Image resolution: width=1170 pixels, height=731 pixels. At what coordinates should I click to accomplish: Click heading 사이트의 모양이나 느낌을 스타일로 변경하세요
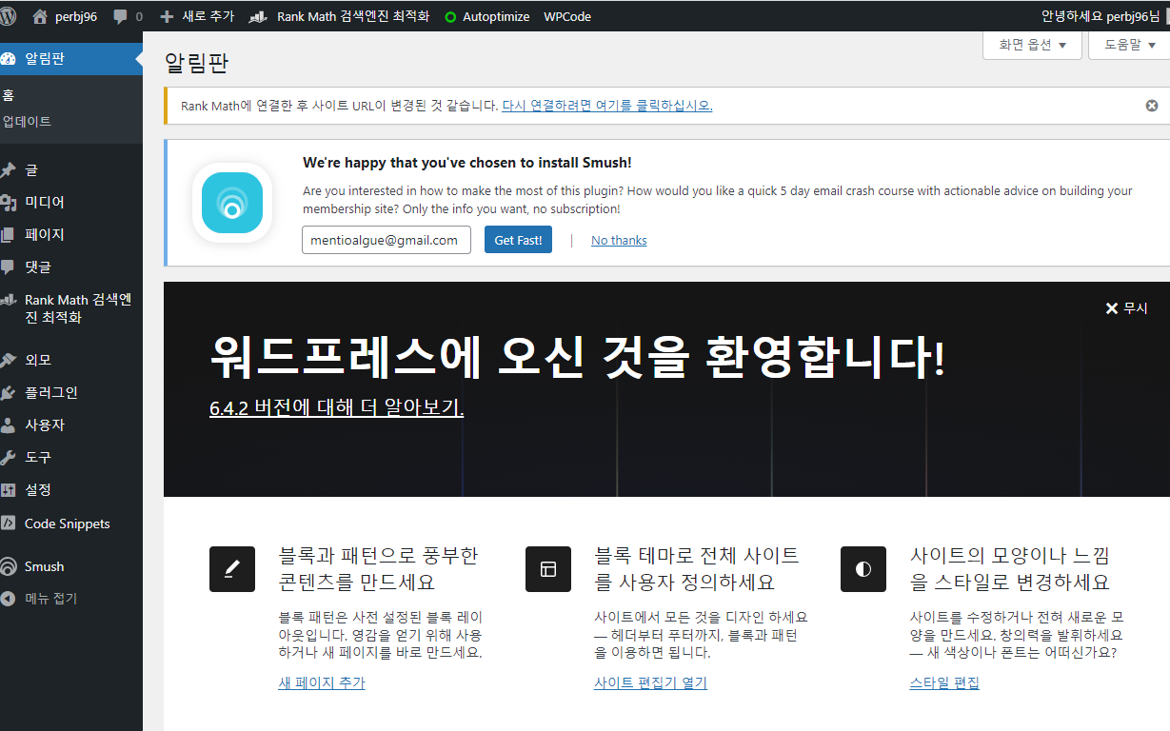click(1010, 568)
